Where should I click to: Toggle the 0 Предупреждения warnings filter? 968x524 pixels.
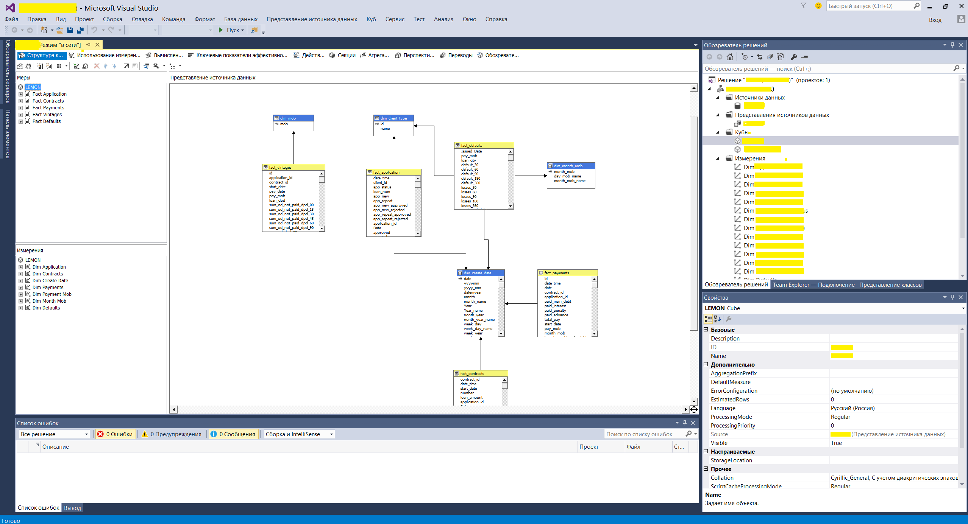(x=172, y=434)
